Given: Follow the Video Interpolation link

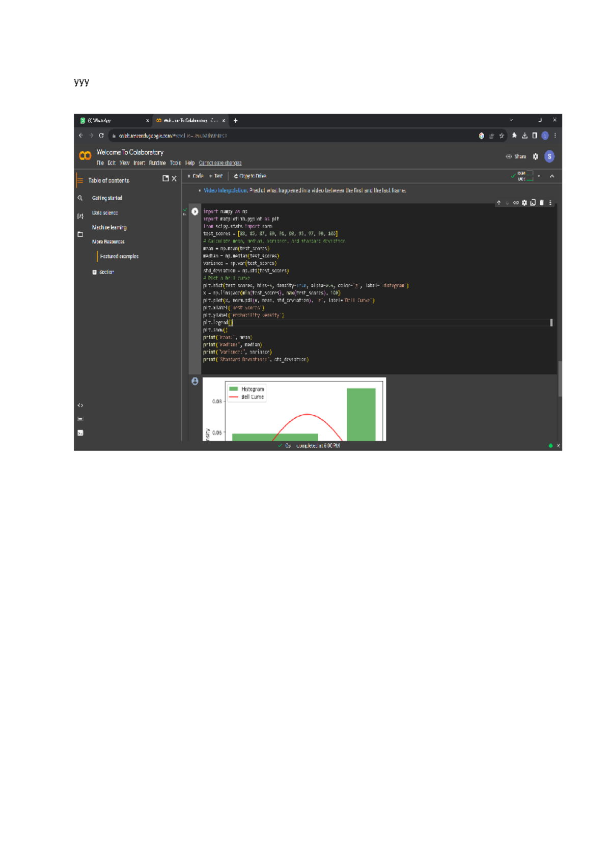Looking at the screenshot, I should [225, 191].
